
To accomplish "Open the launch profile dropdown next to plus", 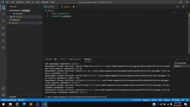I will 180,59.
